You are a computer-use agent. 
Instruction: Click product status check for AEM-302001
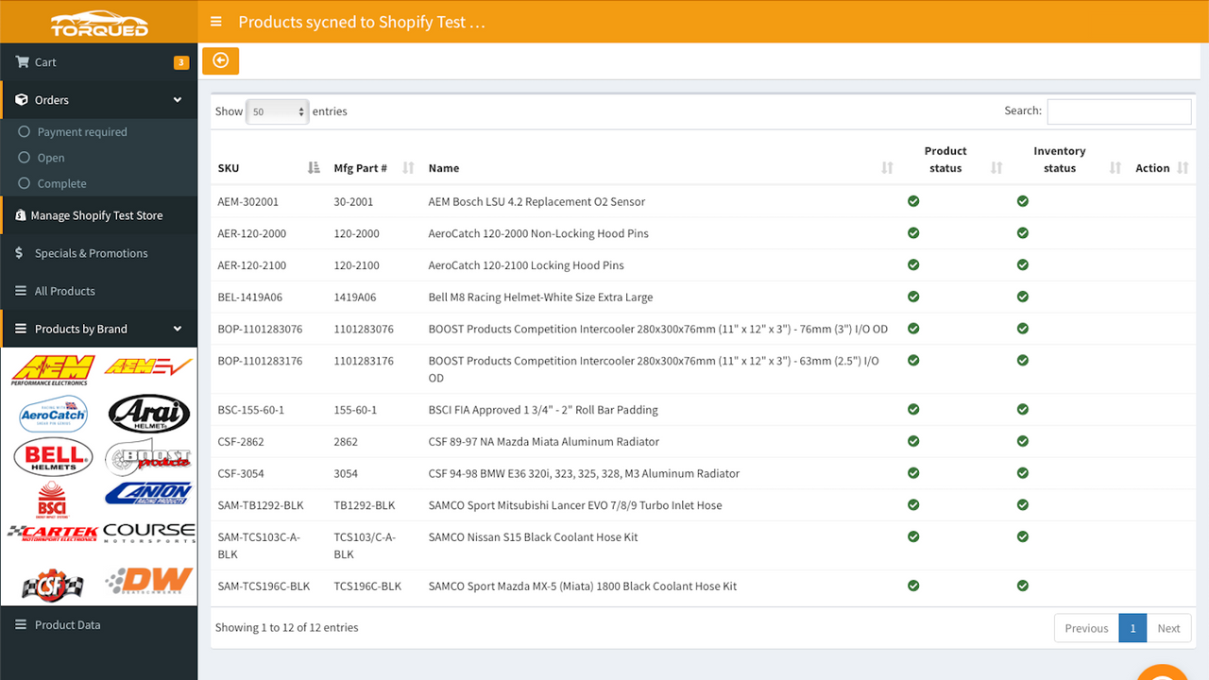913,201
